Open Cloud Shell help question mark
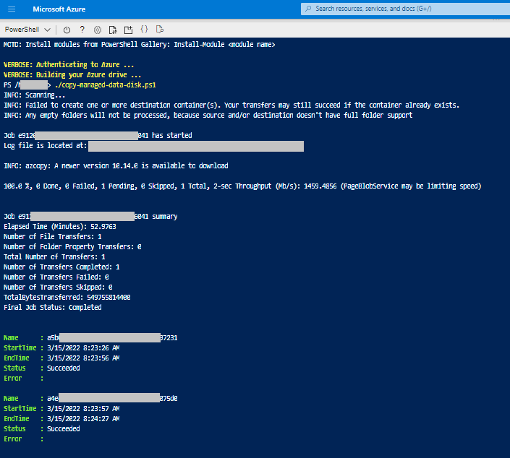510x458 pixels. (x=82, y=30)
